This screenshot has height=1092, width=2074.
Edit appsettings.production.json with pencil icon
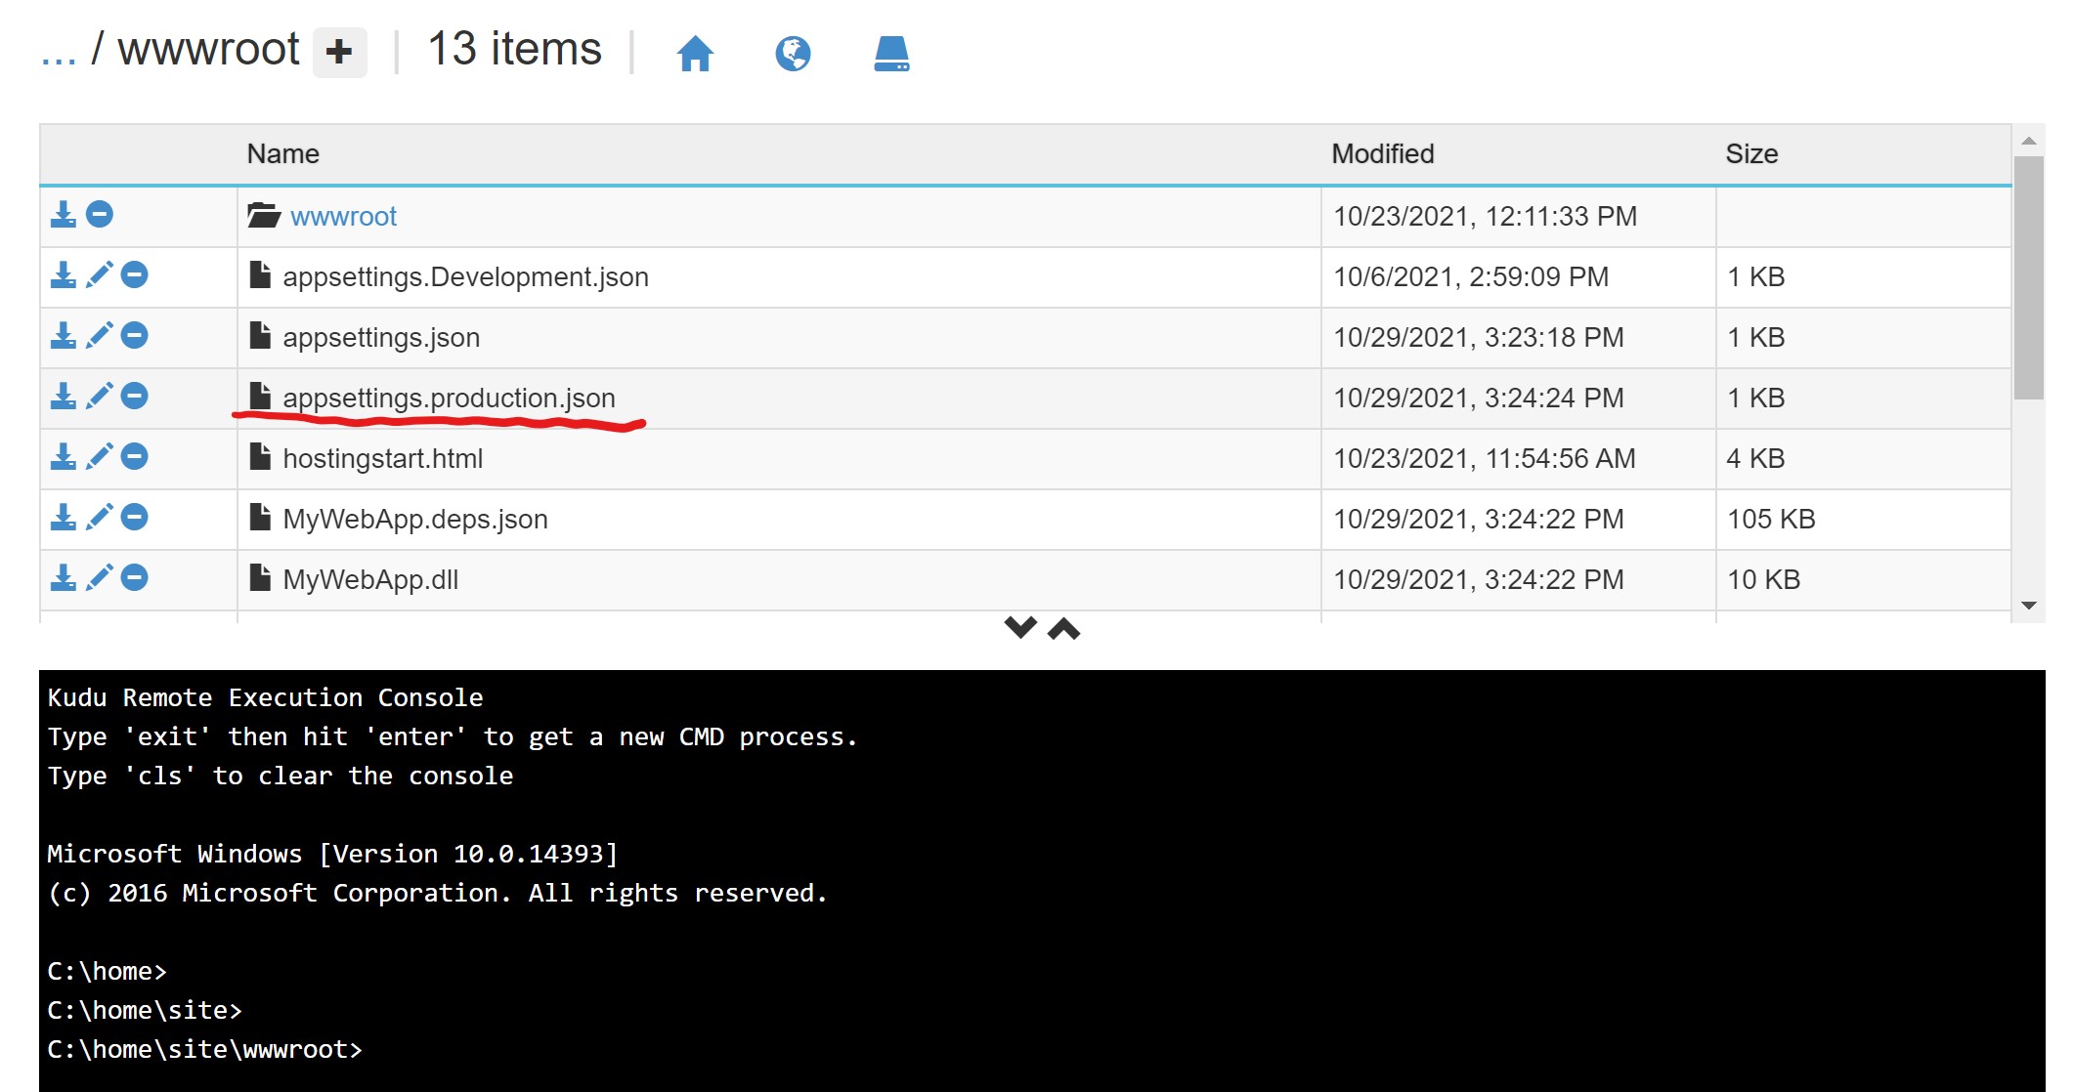(99, 397)
